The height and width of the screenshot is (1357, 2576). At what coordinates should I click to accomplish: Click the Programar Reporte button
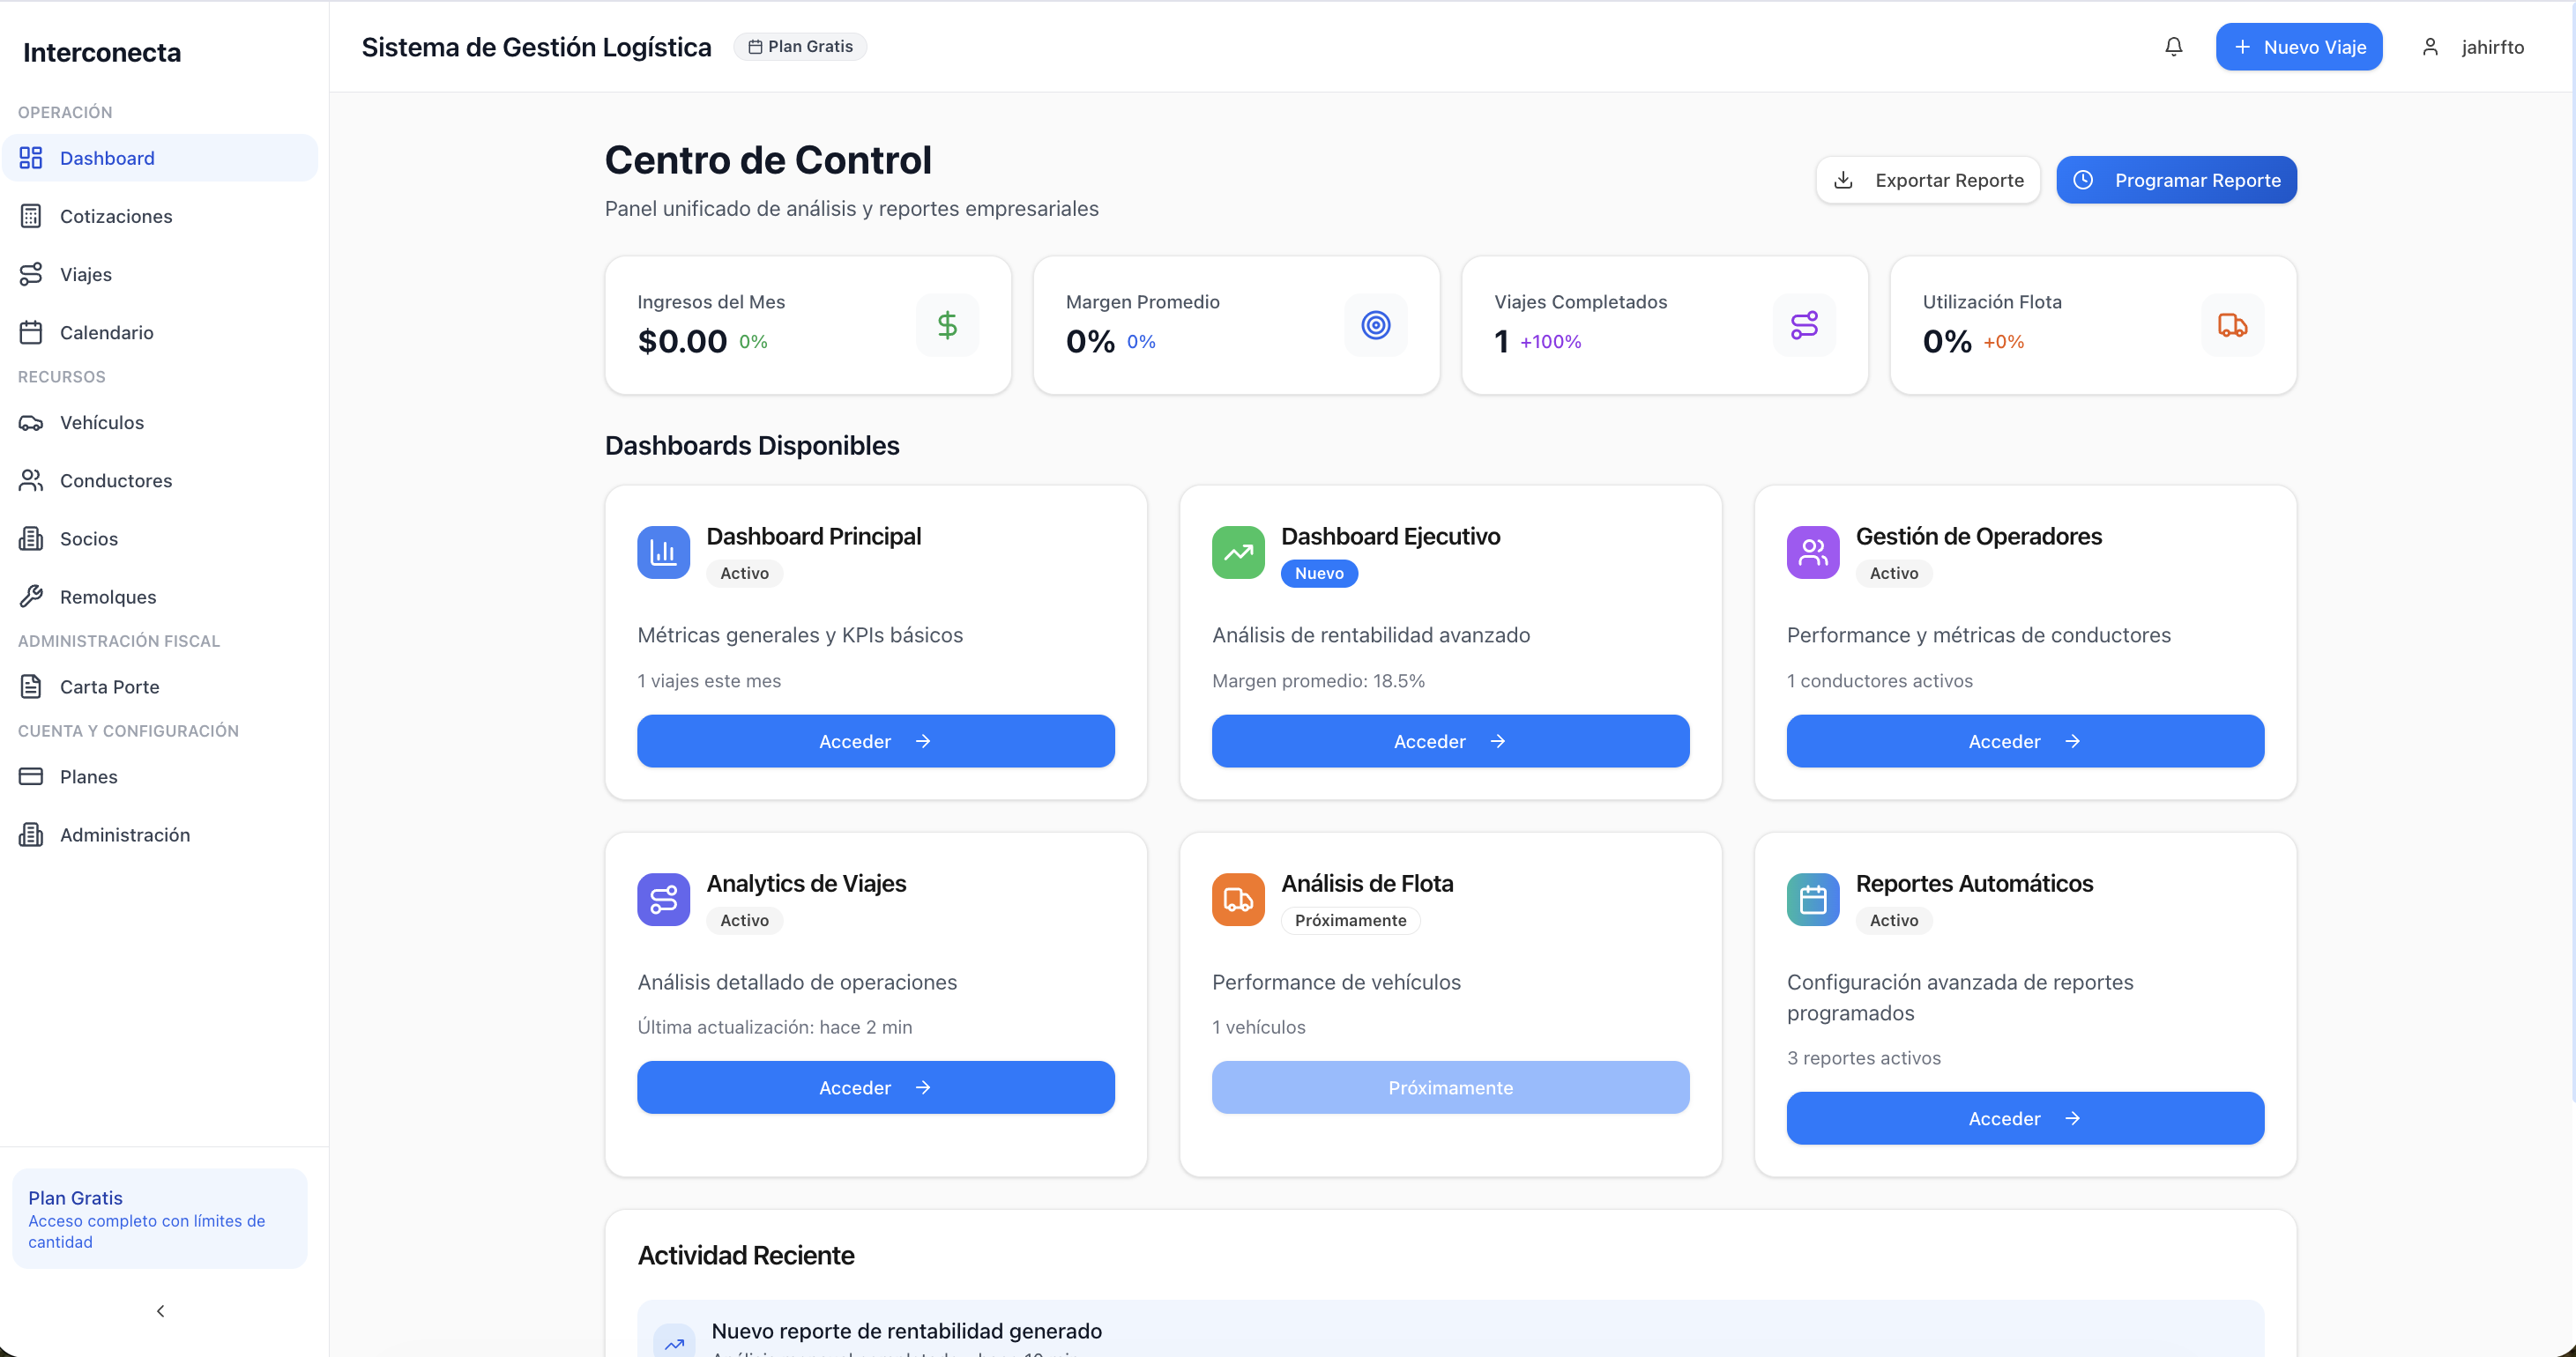(2176, 180)
